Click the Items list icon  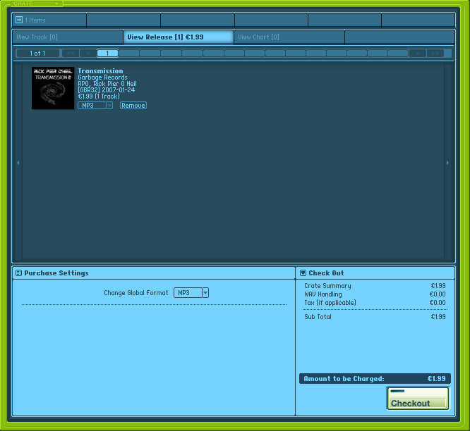pos(19,20)
